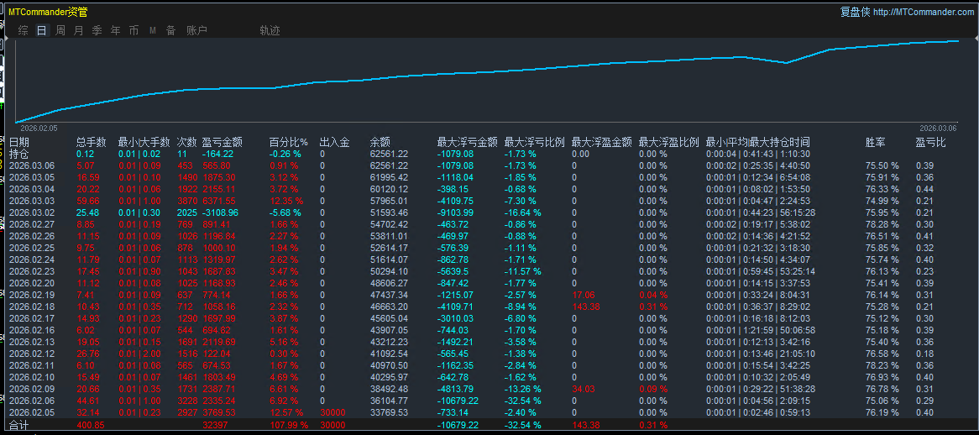Click the 日期 column header
Viewport: 979px width, 435px height.
(x=18, y=142)
